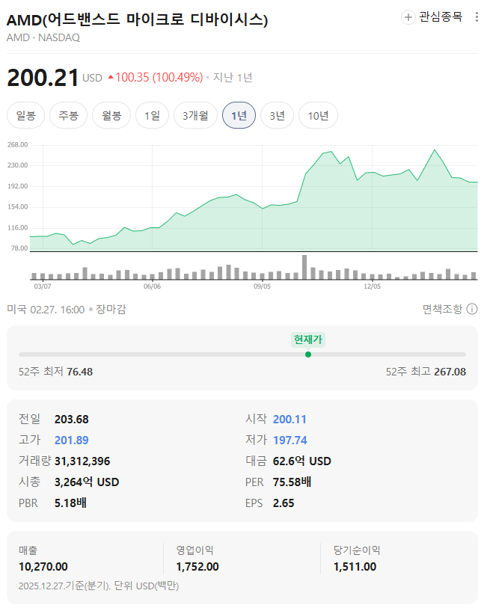
Task: Click the 대금 value 62.6억 USD
Action: [301, 461]
